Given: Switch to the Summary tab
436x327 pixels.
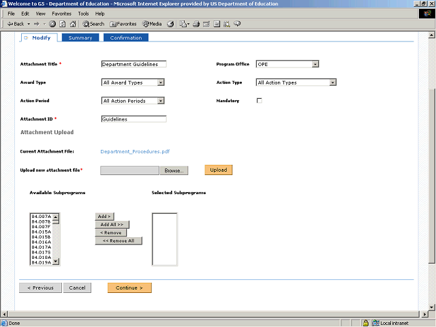Looking at the screenshot, I should [80, 37].
